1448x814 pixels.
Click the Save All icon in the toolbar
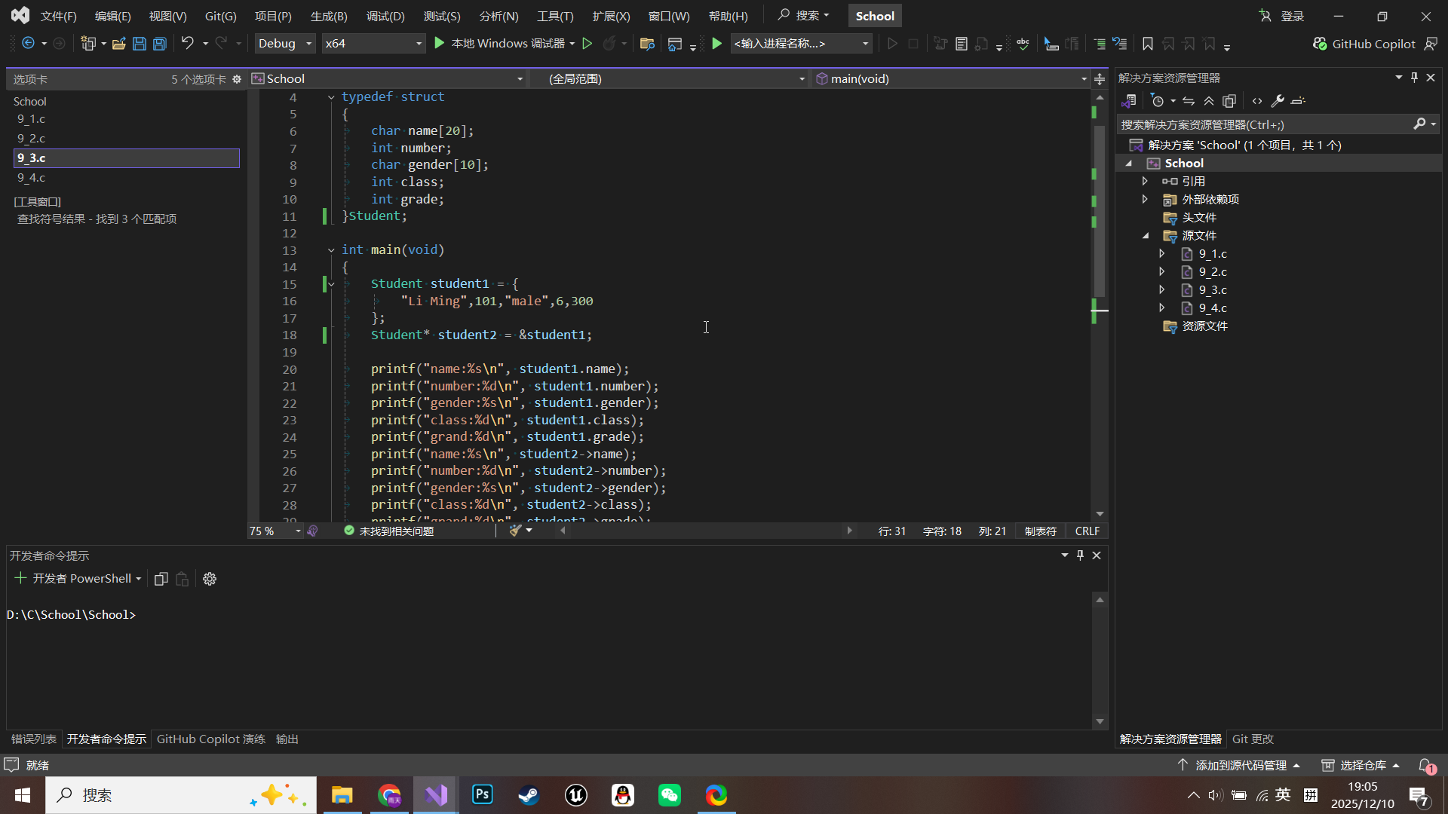[x=160, y=44]
